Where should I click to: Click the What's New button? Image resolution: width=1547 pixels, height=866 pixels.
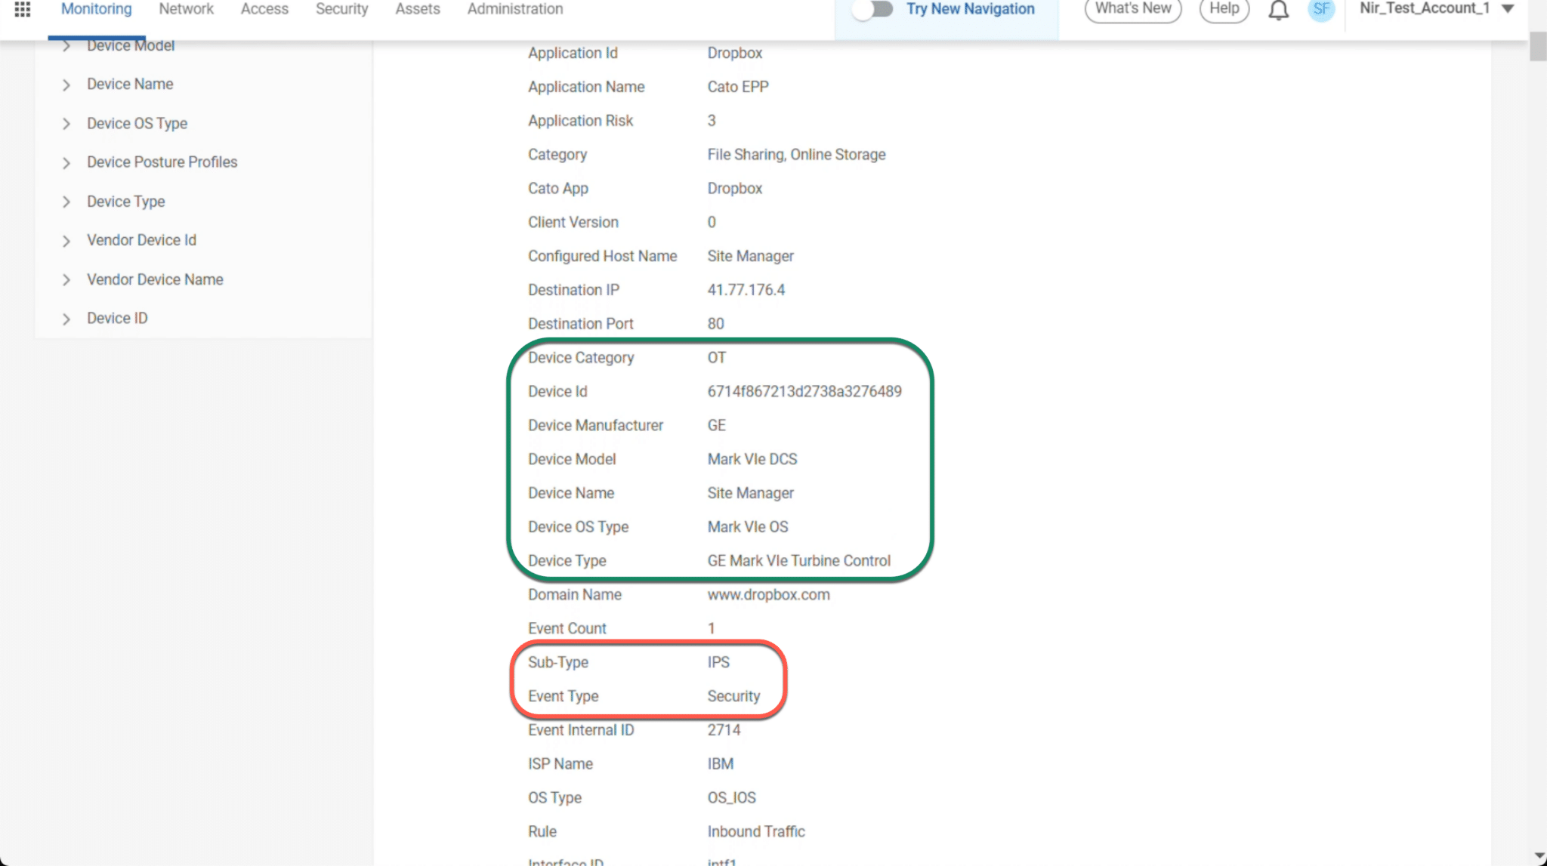[1132, 9]
